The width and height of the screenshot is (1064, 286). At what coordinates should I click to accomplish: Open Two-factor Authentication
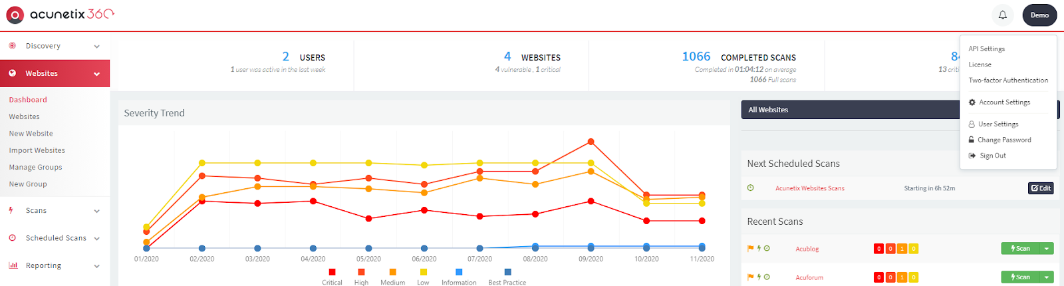pos(1008,80)
